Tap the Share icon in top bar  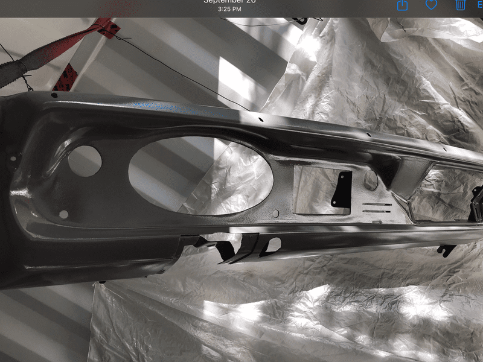403,5
